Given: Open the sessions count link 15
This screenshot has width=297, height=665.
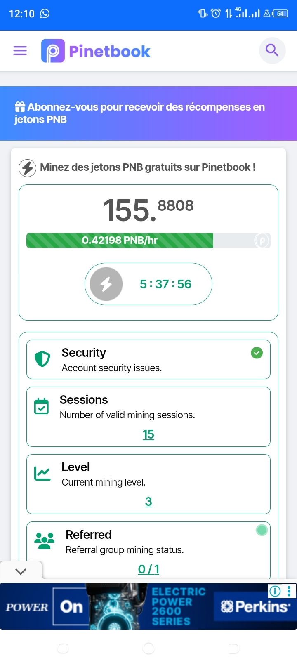Looking at the screenshot, I should click(148, 434).
